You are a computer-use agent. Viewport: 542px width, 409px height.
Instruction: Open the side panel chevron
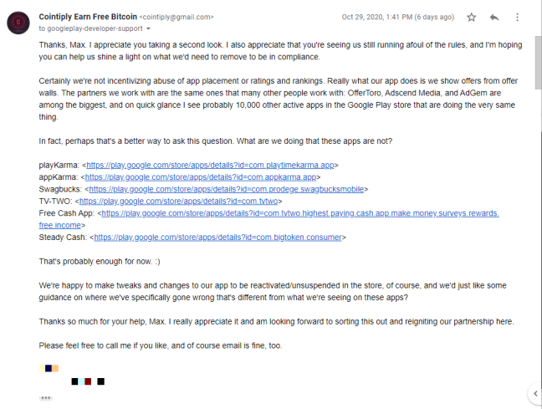535,393
